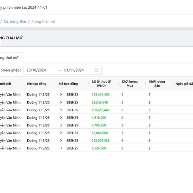This screenshot has height=193, width=193.
Task: Select profit value 203,598,528
Action: click(101, 141)
